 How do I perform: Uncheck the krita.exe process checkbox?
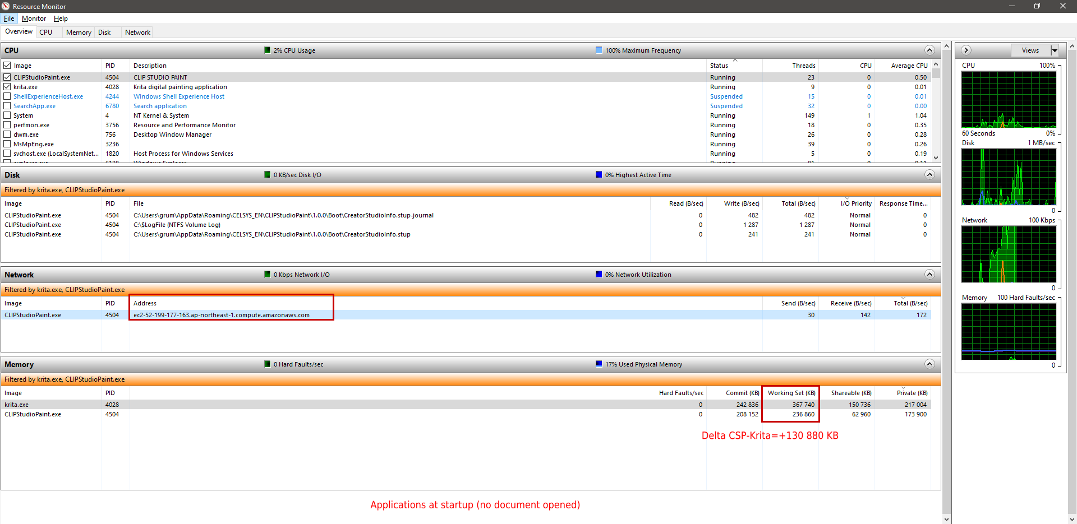[x=7, y=87]
